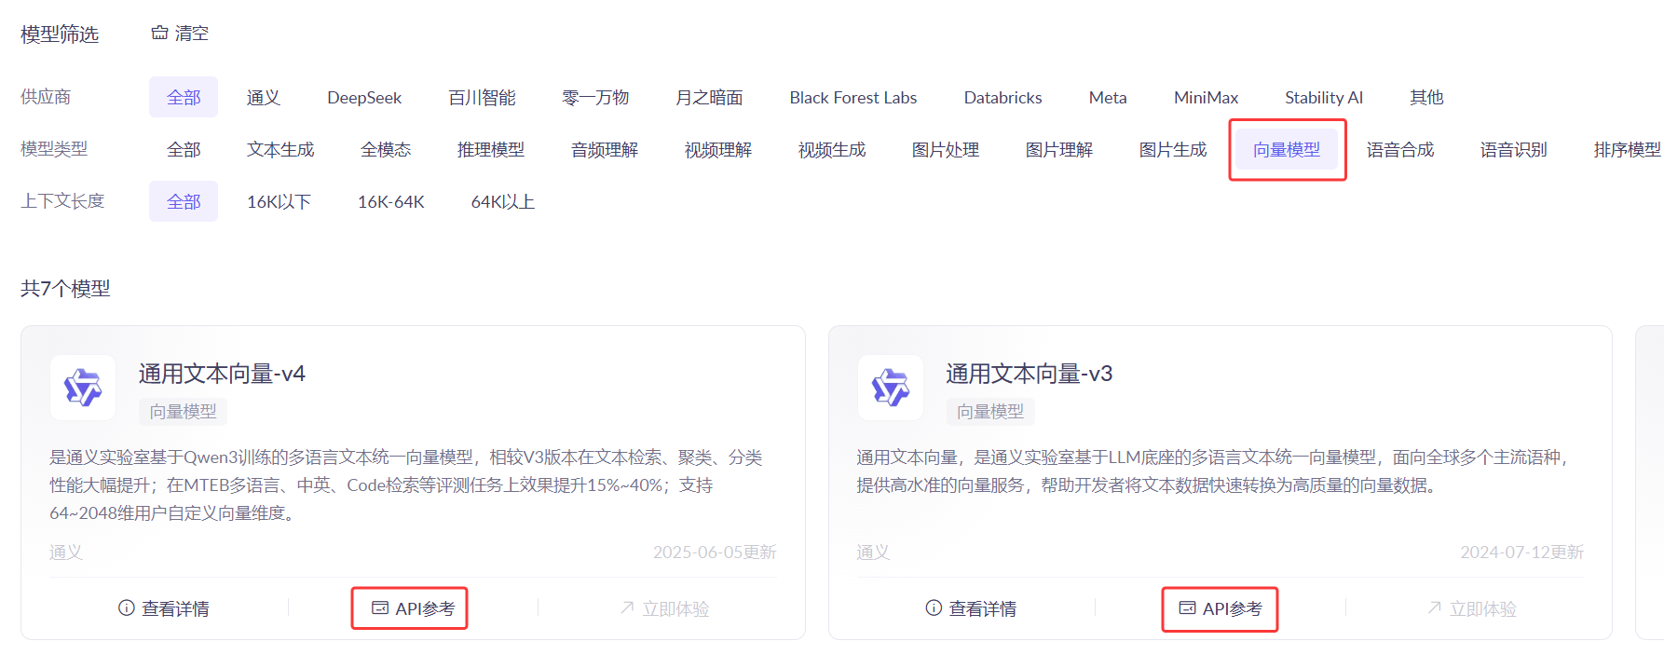Click the info icon on v3 查看详情
Image resolution: width=1664 pixels, height=655 pixels.
coord(934,607)
